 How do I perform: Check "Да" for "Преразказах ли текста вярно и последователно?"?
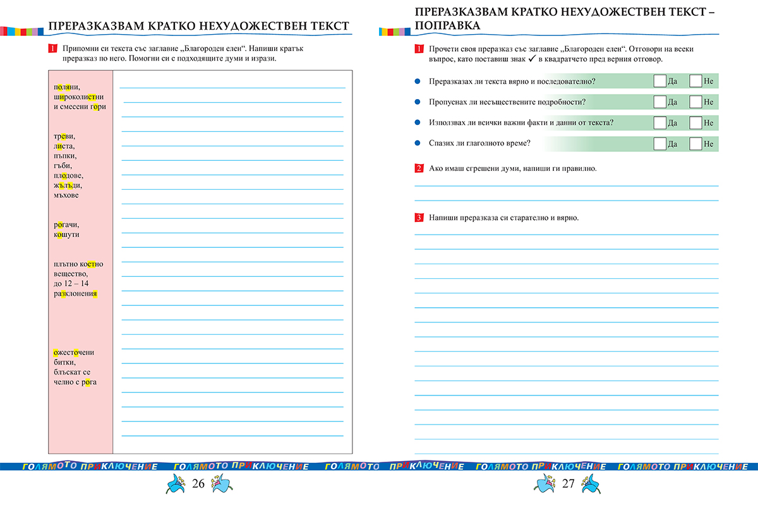coord(659,81)
